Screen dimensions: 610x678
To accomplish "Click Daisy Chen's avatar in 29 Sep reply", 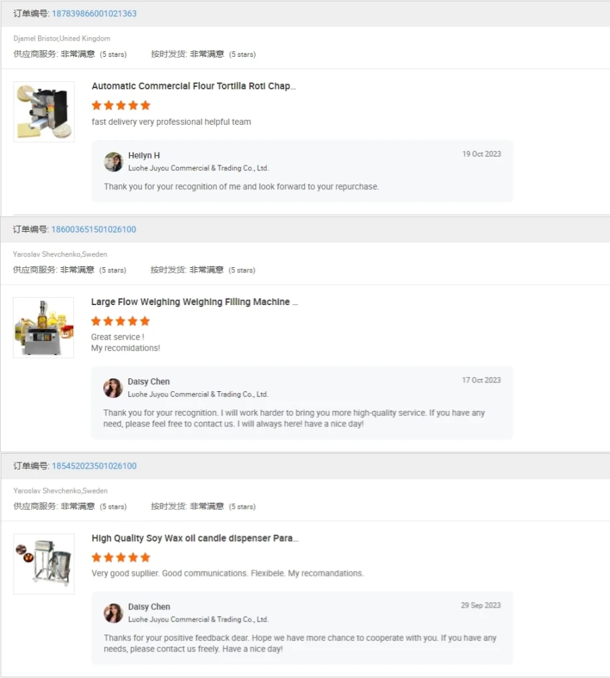I will click(113, 613).
